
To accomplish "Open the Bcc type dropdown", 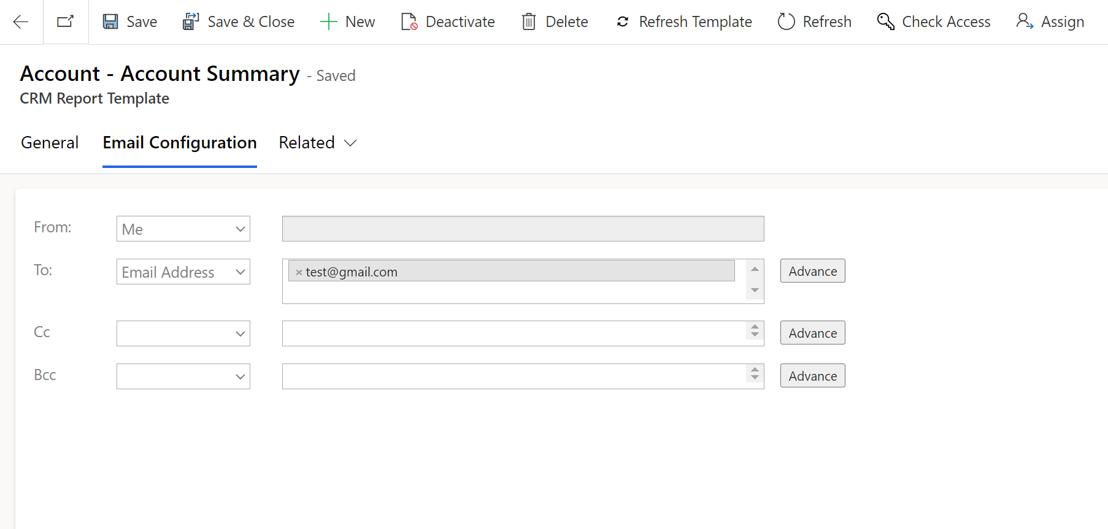I will [x=183, y=377].
